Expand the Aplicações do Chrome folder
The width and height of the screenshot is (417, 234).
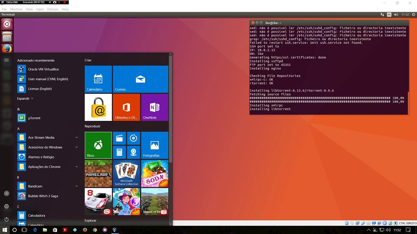coord(48,167)
